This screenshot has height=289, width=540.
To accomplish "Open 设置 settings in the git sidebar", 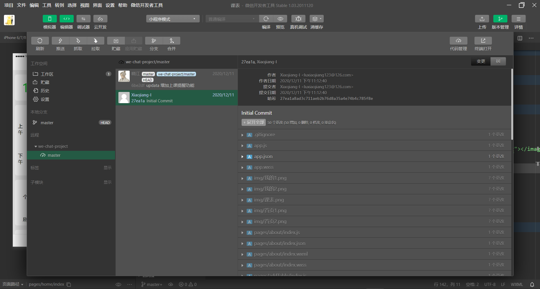I will coord(72,100).
